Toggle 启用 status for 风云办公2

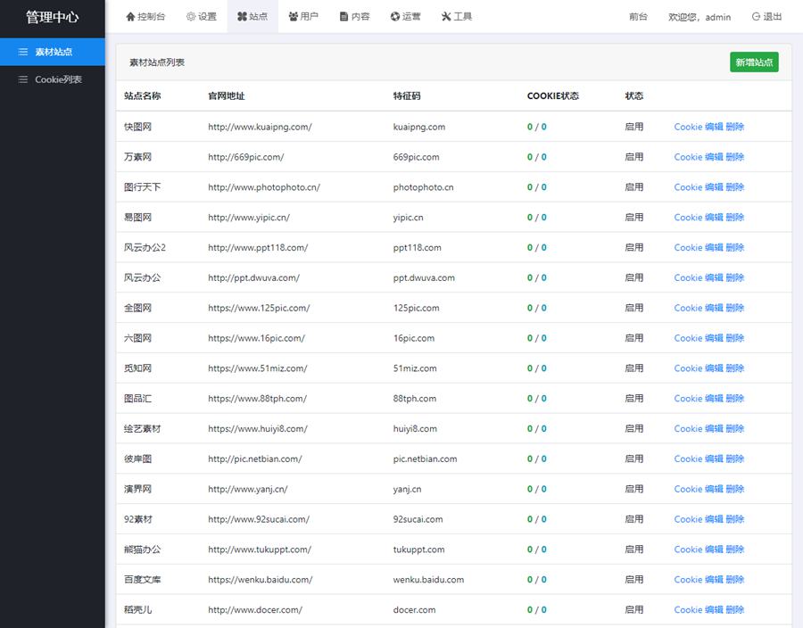tap(634, 247)
